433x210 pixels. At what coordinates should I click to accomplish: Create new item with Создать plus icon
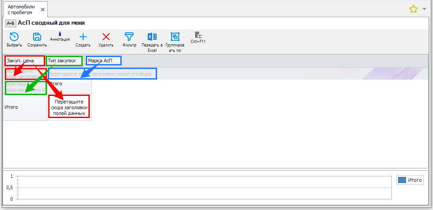click(83, 37)
